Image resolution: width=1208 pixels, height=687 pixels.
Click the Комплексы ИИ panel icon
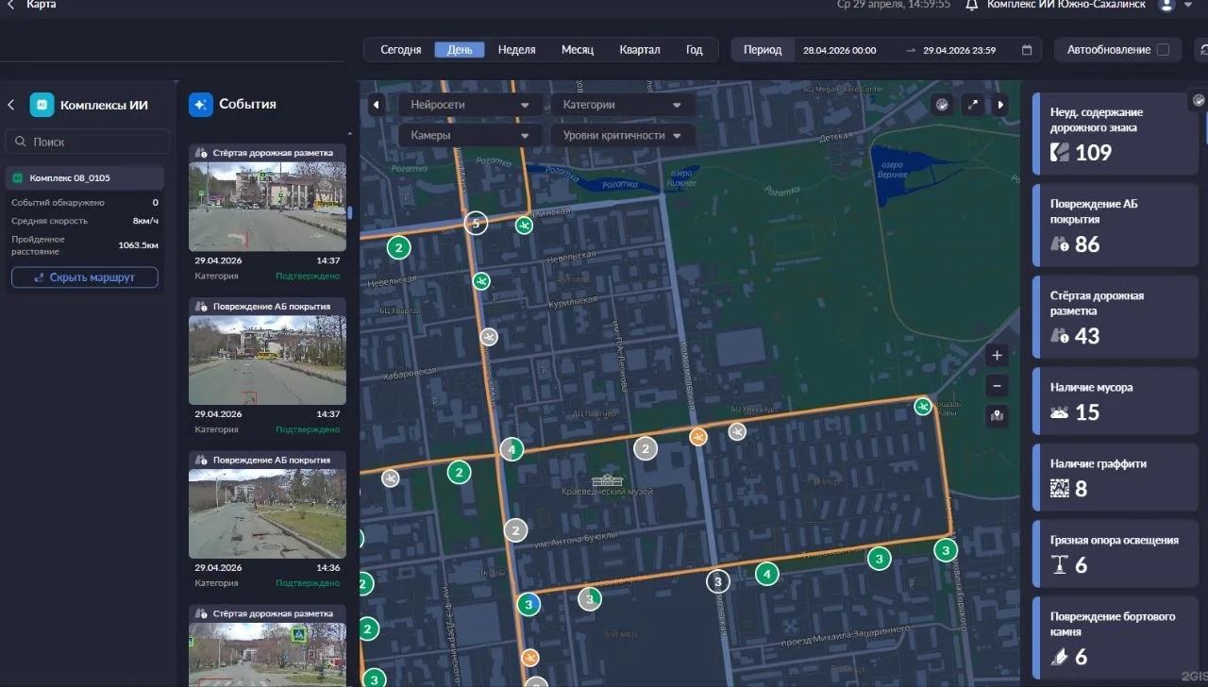coord(42,105)
